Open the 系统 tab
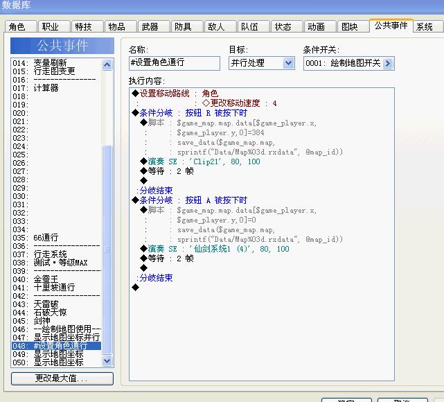Screen dimensions: 444x402 427,26
